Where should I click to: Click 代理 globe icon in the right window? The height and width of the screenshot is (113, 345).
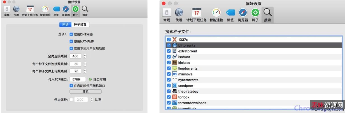[x=179, y=12]
